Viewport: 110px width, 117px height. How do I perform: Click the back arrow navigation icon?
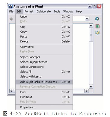pos(11,19)
